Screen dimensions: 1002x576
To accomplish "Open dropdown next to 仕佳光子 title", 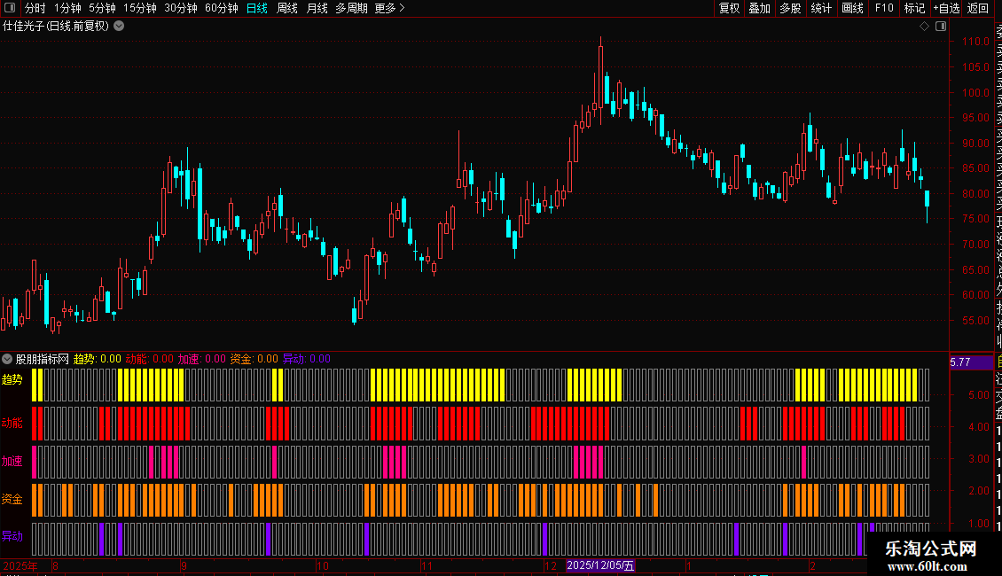I will click(x=119, y=26).
